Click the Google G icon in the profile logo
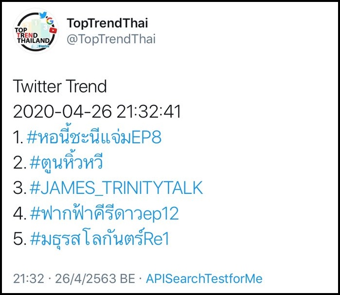340x295 pixels. pyautogui.click(x=50, y=21)
